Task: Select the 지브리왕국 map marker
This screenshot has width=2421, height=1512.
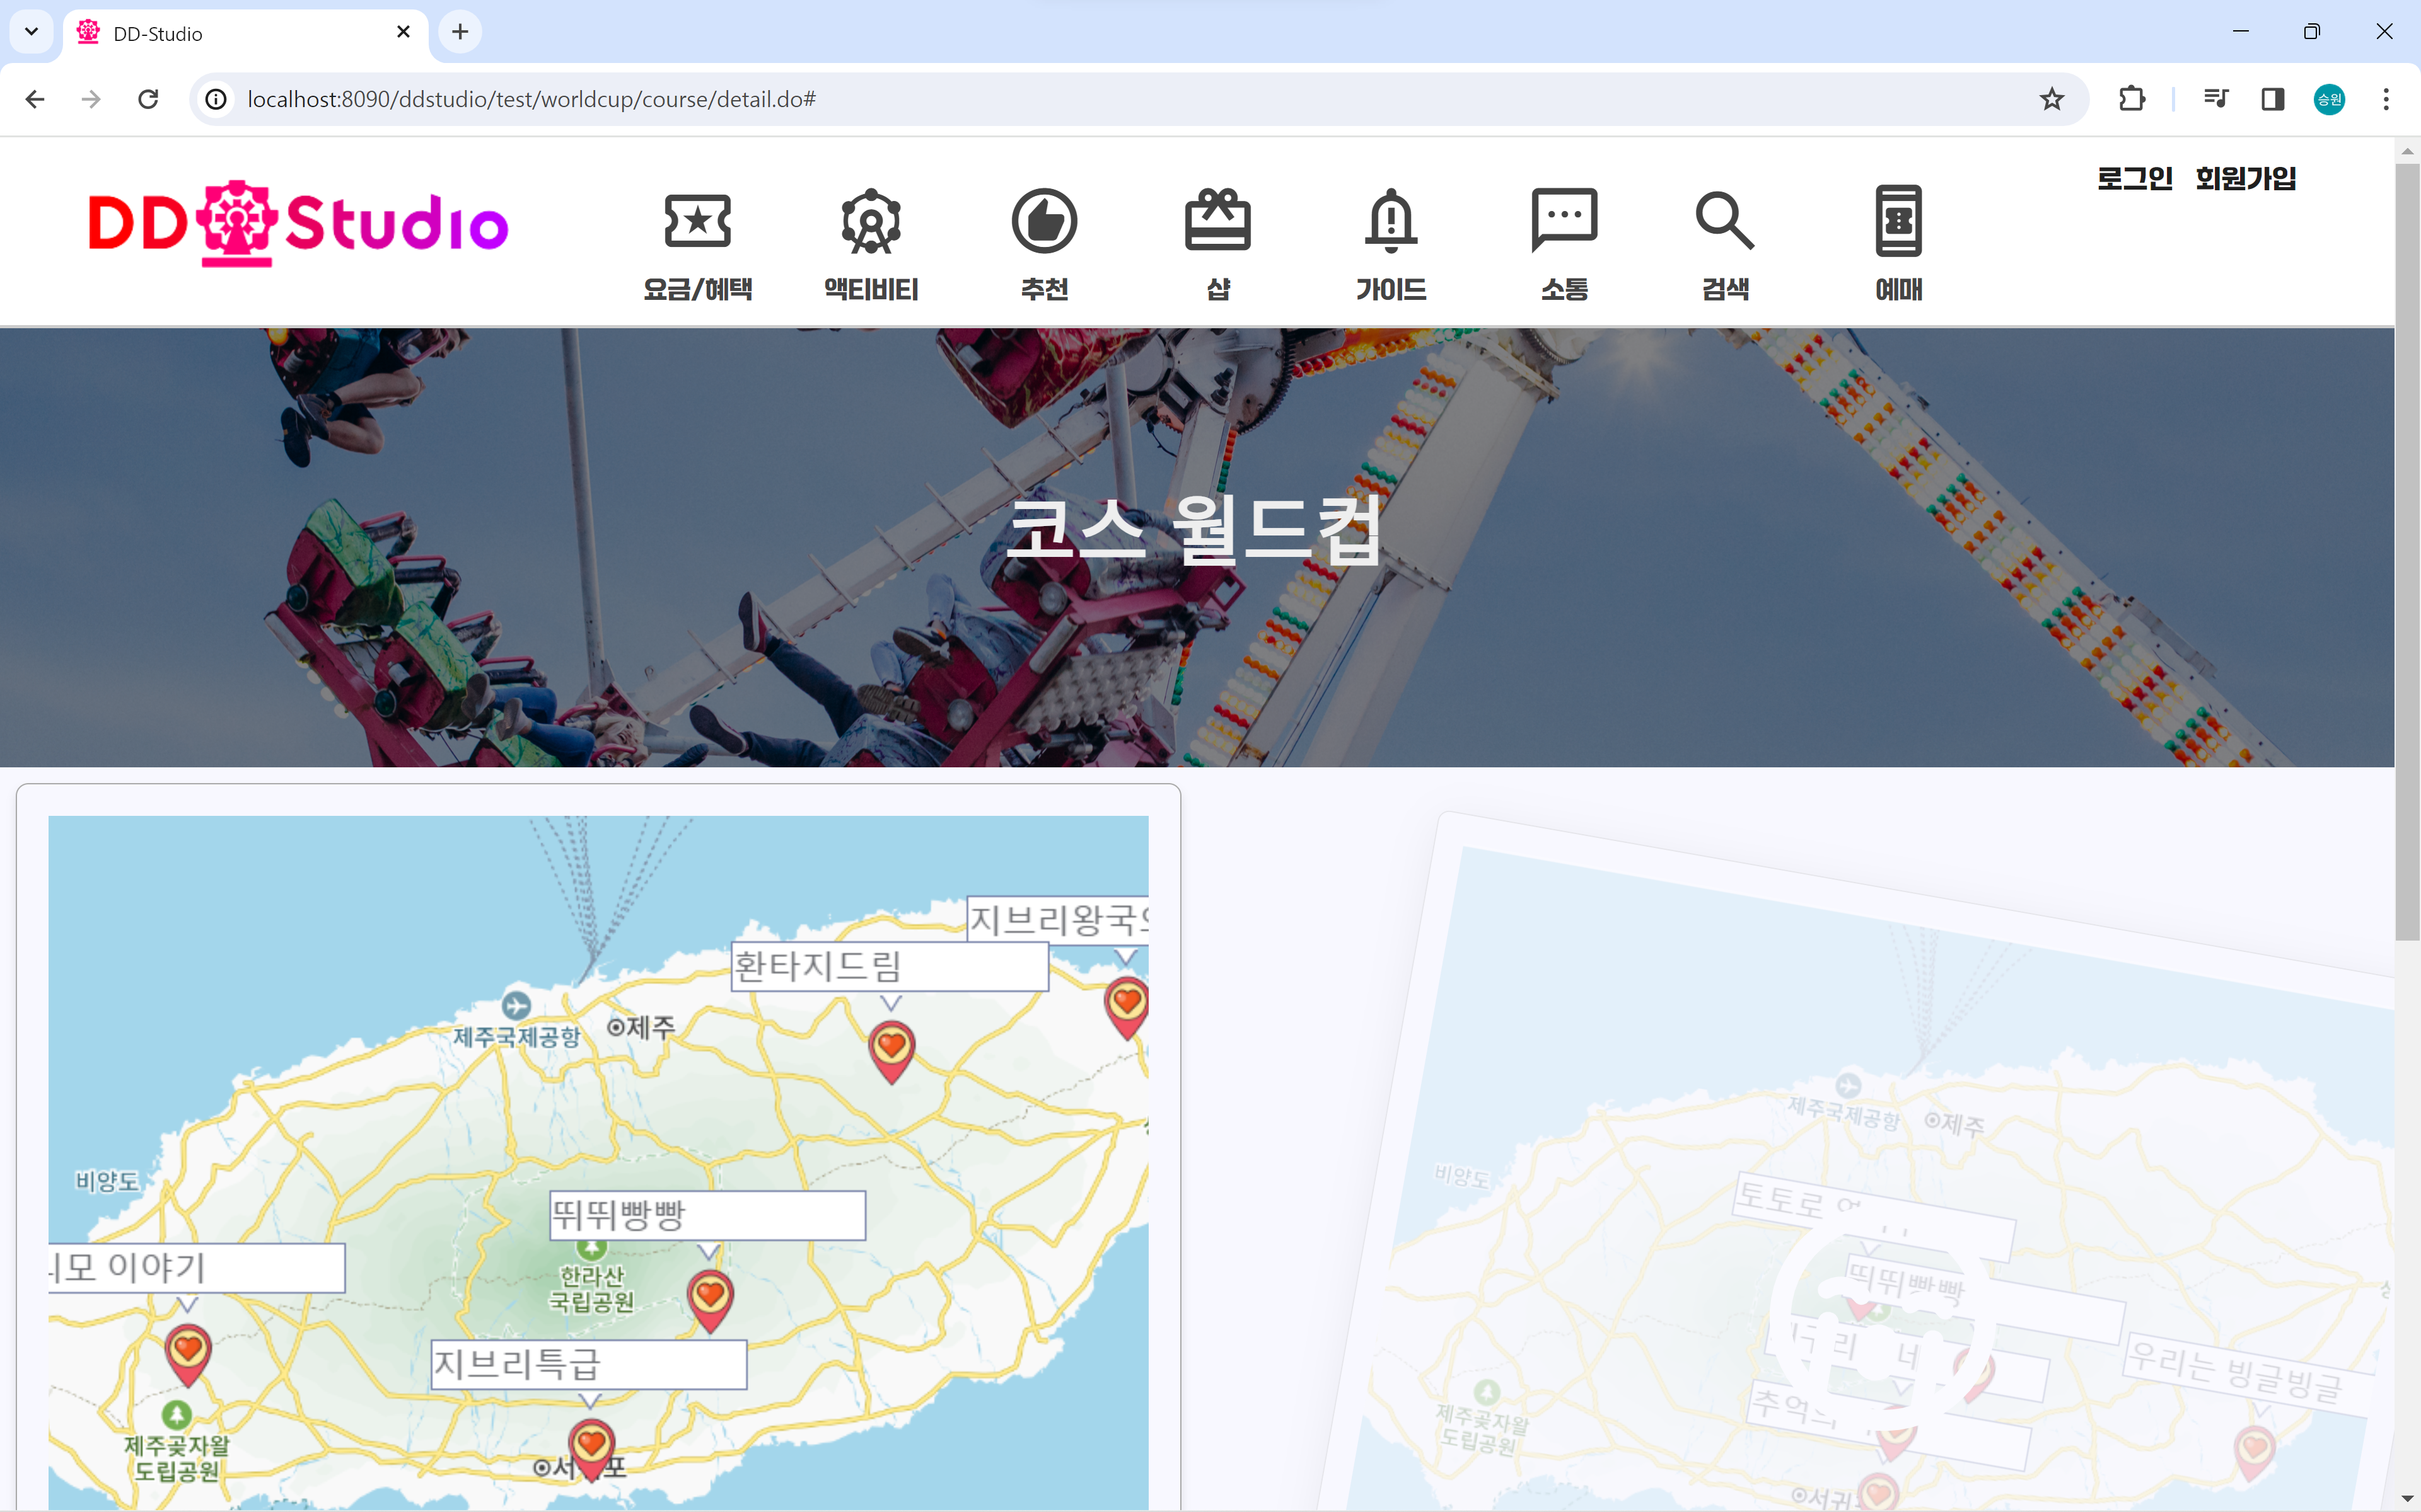Action: pyautogui.click(x=1127, y=1007)
